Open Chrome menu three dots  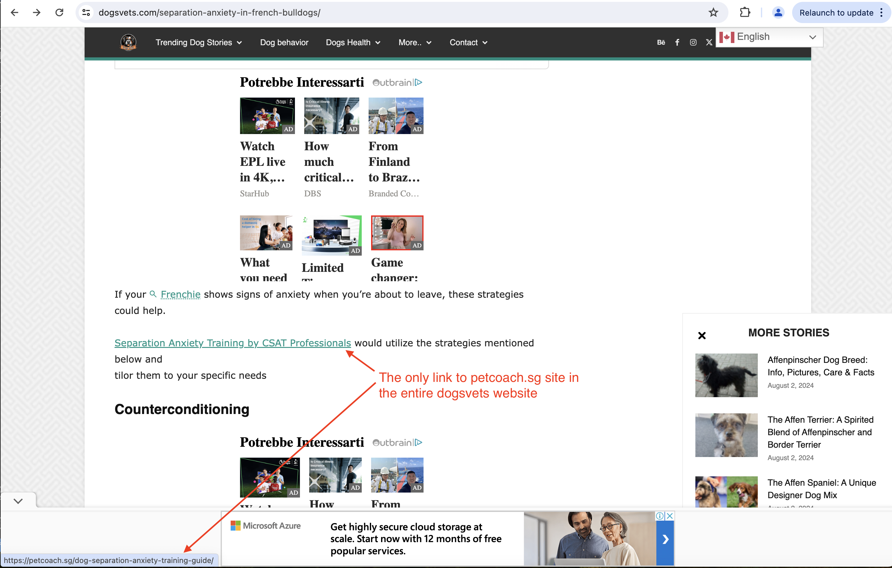(x=881, y=12)
